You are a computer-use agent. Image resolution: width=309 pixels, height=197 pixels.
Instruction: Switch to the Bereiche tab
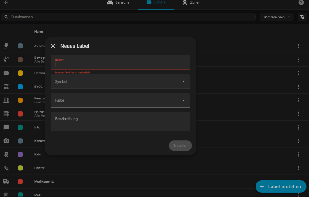[x=118, y=2]
